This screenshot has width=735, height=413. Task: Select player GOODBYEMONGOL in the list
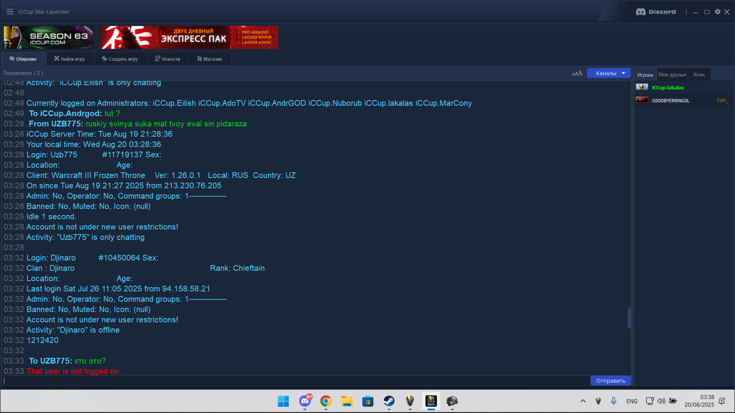coord(671,101)
